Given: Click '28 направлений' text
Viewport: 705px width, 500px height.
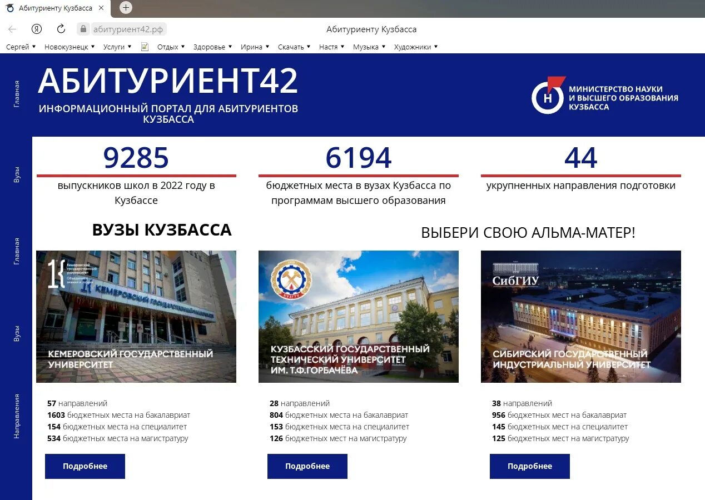Looking at the screenshot, I should [300, 403].
